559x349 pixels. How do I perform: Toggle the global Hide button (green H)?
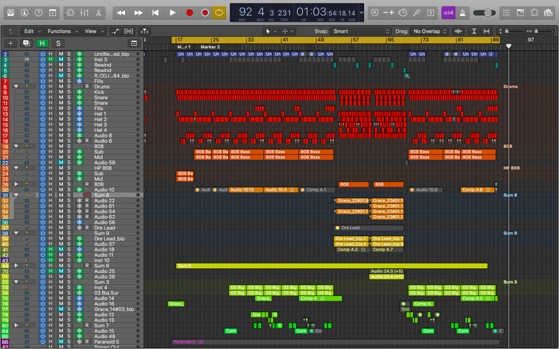[x=42, y=43]
